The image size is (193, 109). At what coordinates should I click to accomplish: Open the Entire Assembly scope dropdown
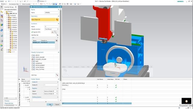point(28,4)
